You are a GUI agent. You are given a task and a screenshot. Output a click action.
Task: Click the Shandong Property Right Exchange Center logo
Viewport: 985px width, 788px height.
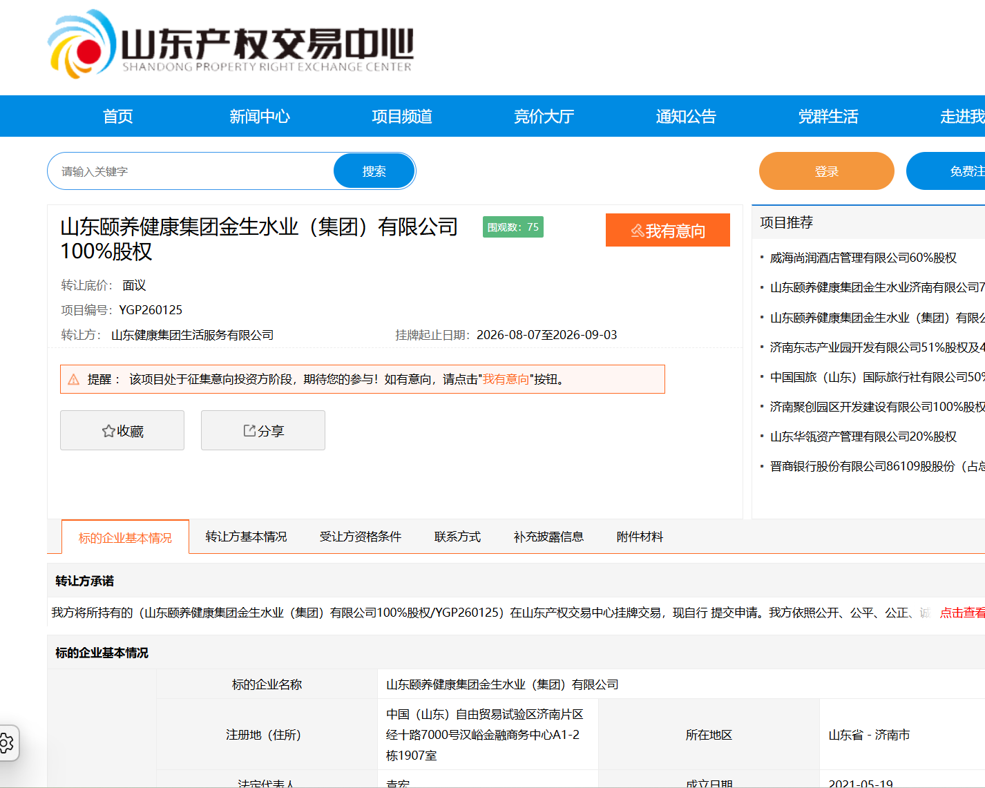pyautogui.click(x=231, y=44)
